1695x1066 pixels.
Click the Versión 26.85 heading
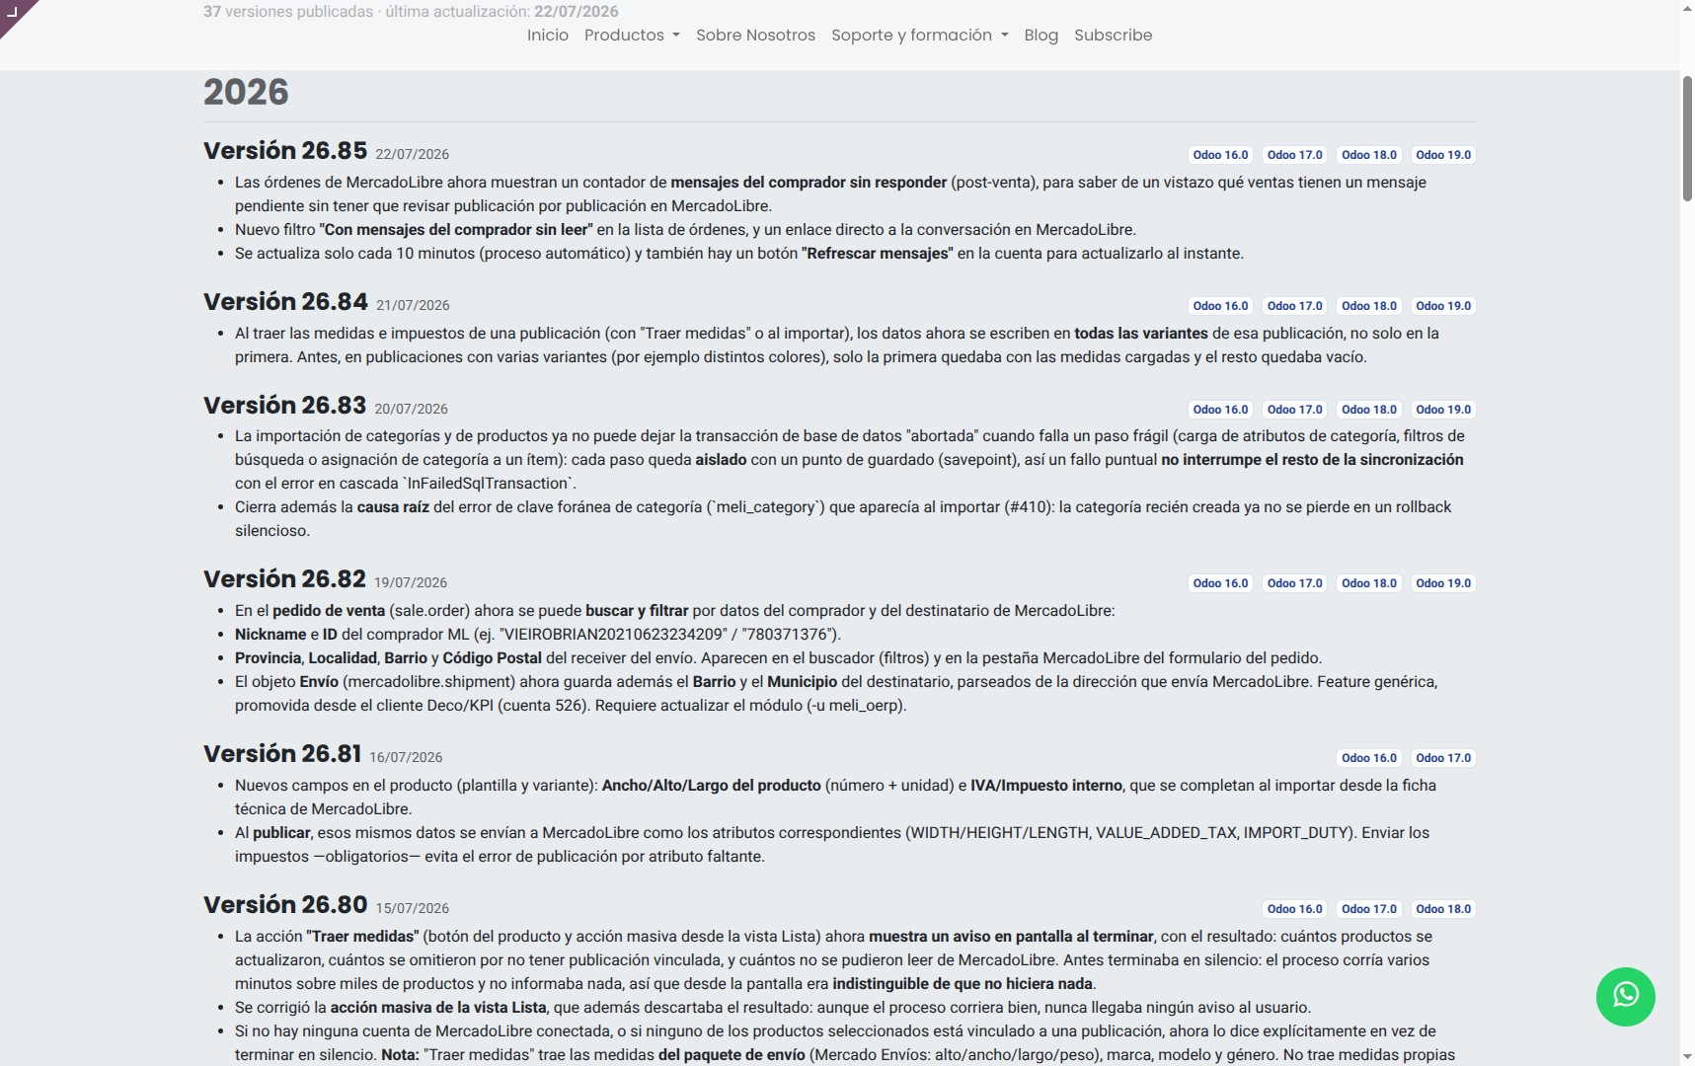285,151
